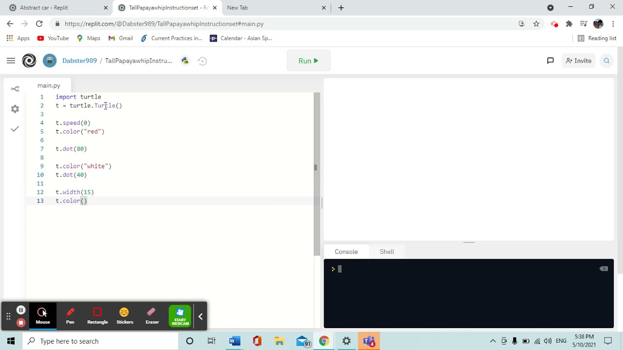This screenshot has width=623, height=350.
Task: Open the Gmail bookmark
Action: click(x=121, y=38)
